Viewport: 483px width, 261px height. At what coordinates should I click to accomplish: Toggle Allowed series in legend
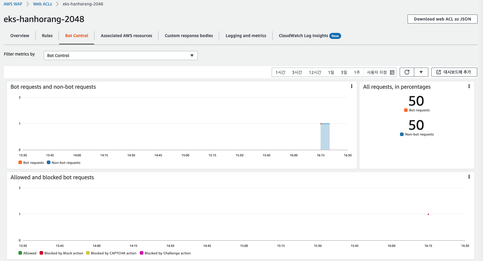(27, 253)
